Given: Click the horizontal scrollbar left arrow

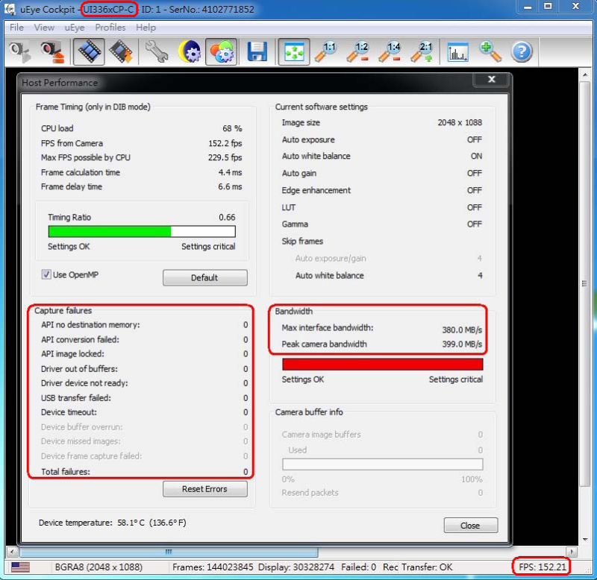Looking at the screenshot, I should click(12, 552).
